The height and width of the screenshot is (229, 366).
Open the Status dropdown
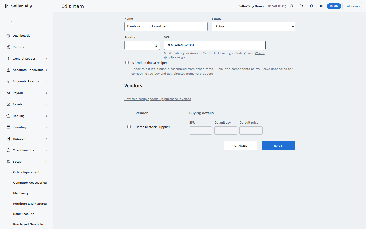pos(253,26)
